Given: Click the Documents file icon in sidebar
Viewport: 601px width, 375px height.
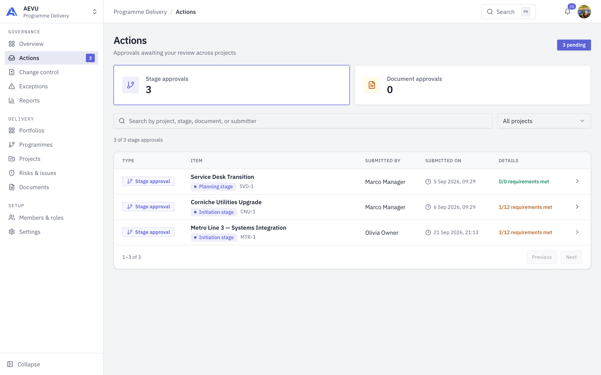Looking at the screenshot, I should tap(12, 187).
